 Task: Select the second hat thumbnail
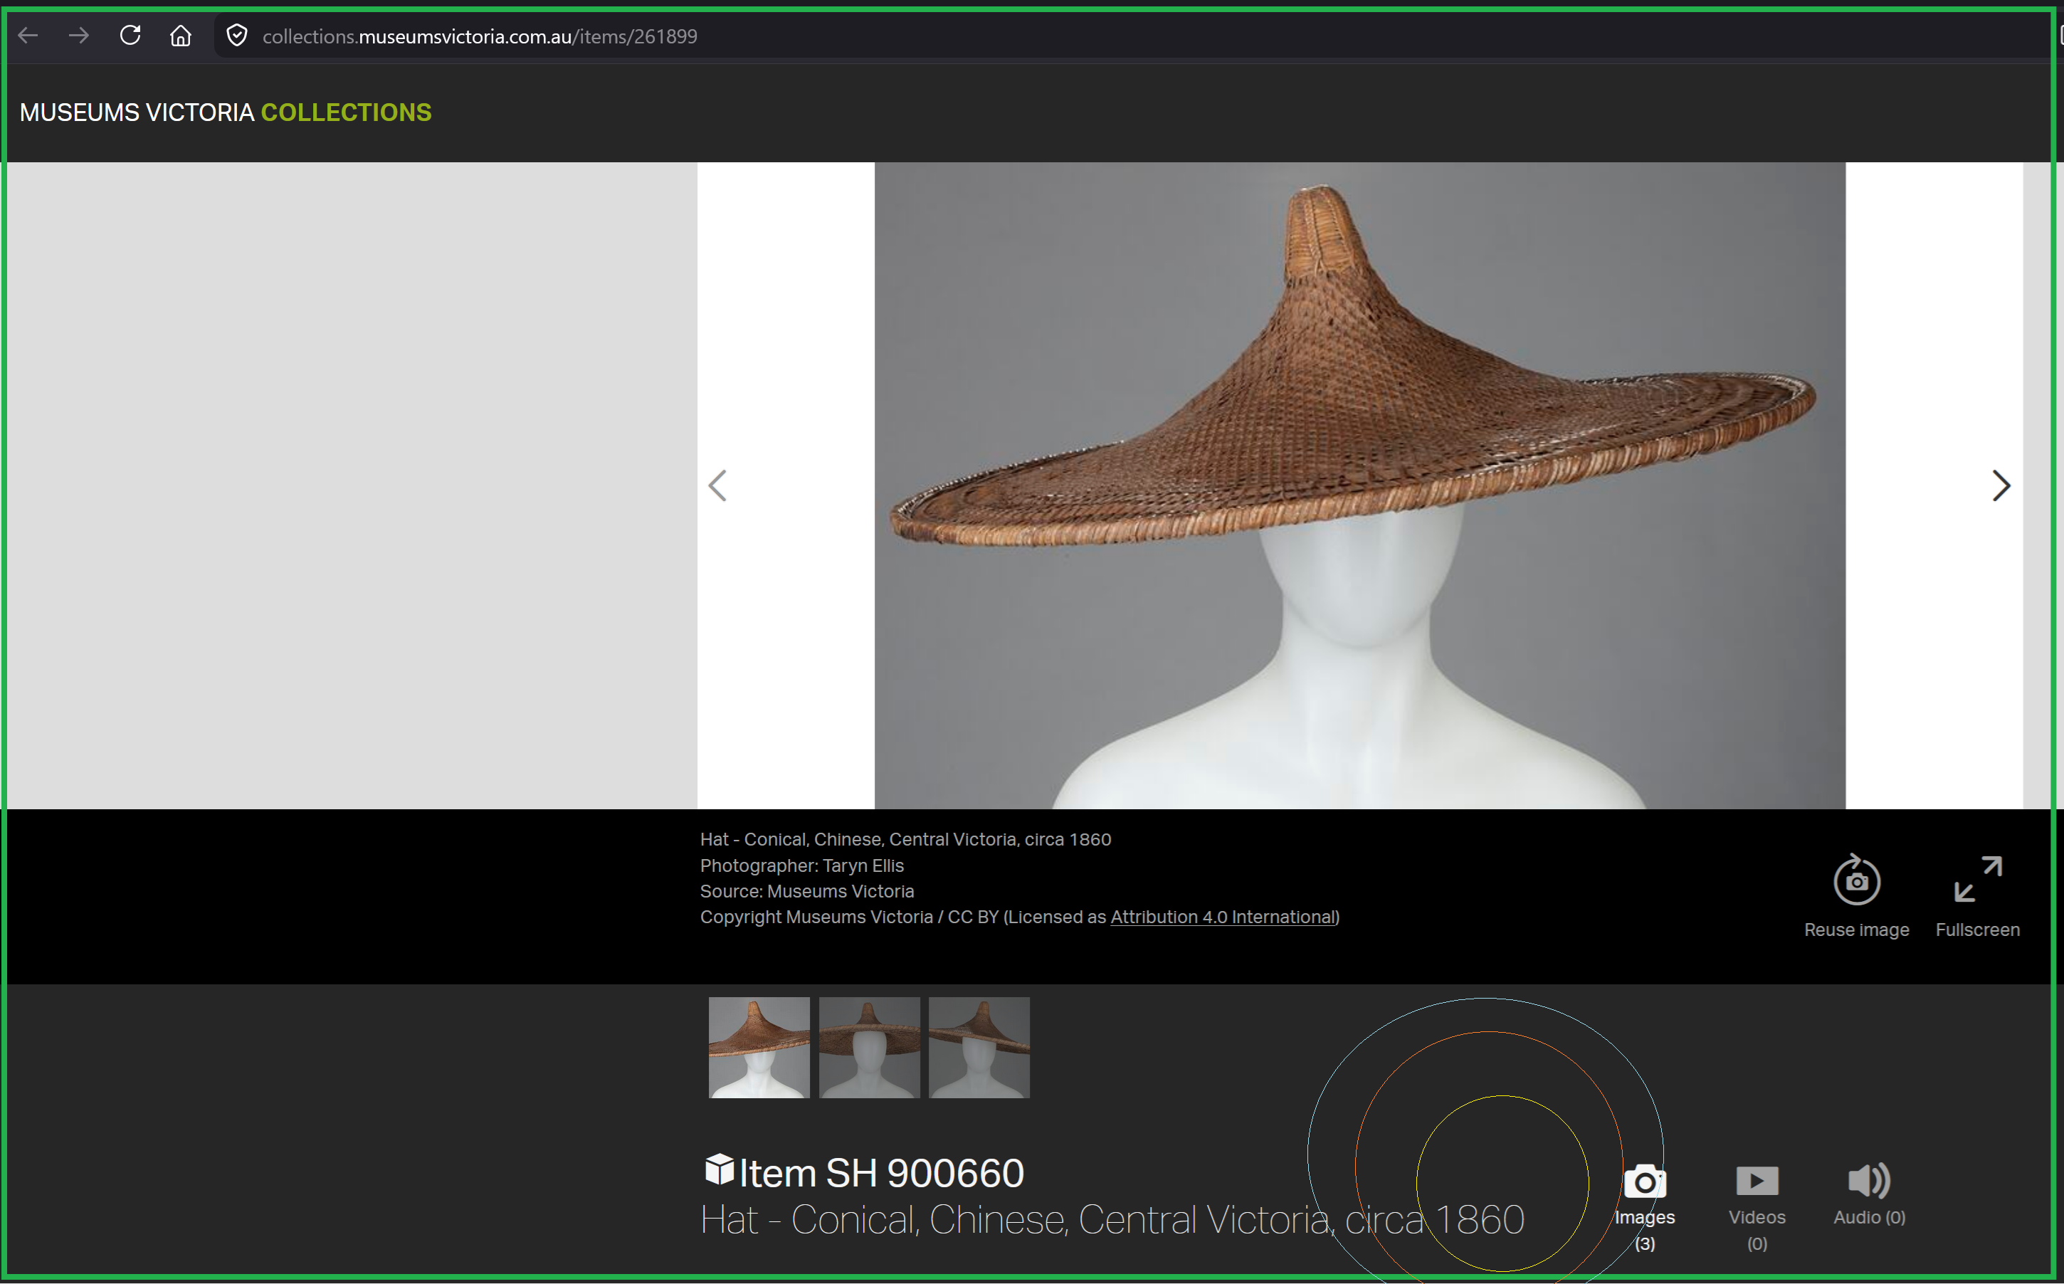[870, 1048]
